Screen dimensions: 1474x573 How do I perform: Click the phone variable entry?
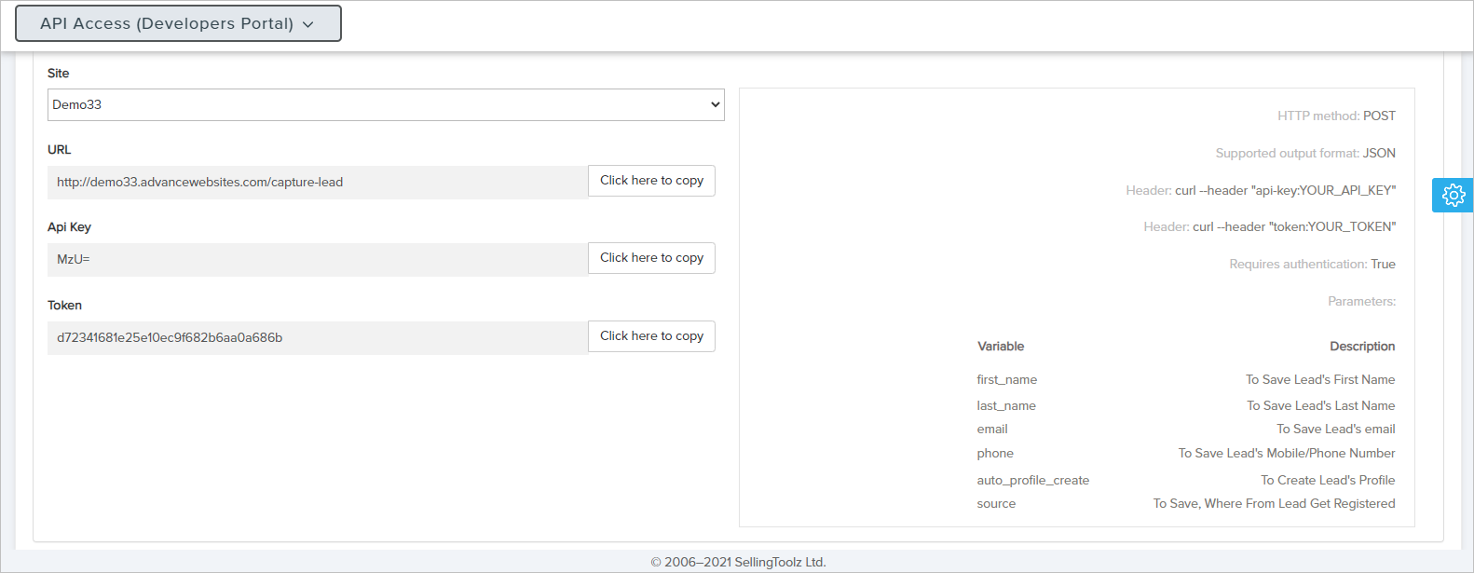pos(995,454)
